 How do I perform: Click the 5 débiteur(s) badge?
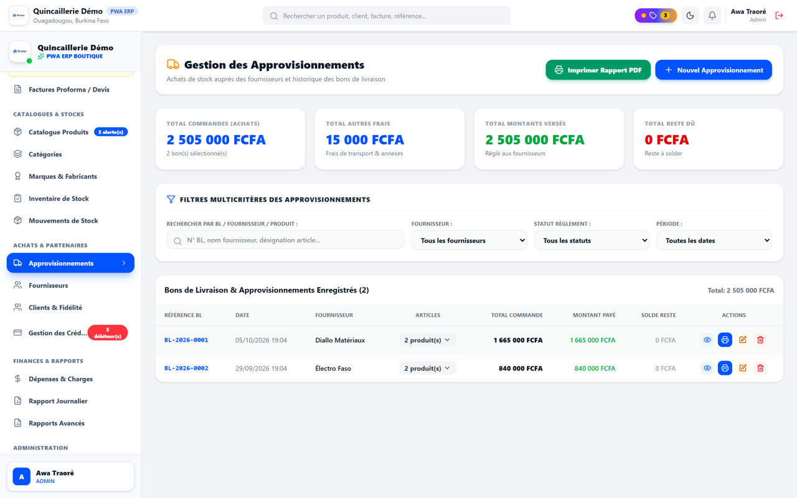click(x=108, y=333)
